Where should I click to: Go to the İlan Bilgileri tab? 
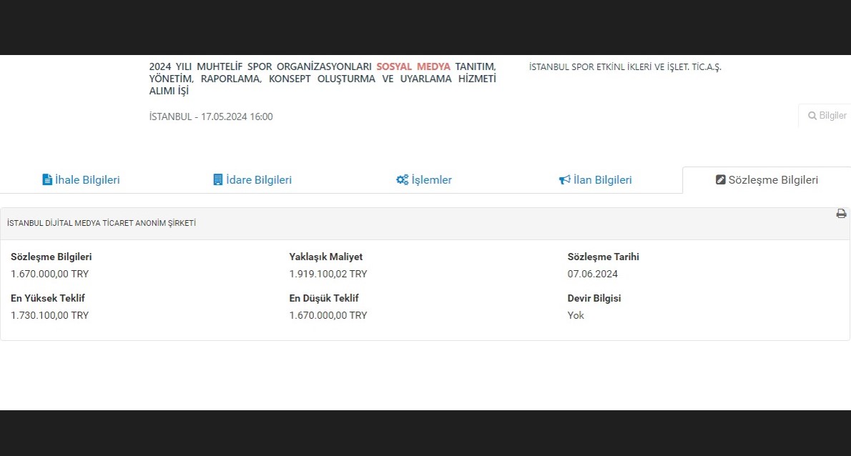(603, 180)
